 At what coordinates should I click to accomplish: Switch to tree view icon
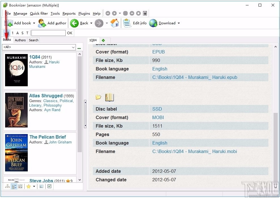[7, 186]
